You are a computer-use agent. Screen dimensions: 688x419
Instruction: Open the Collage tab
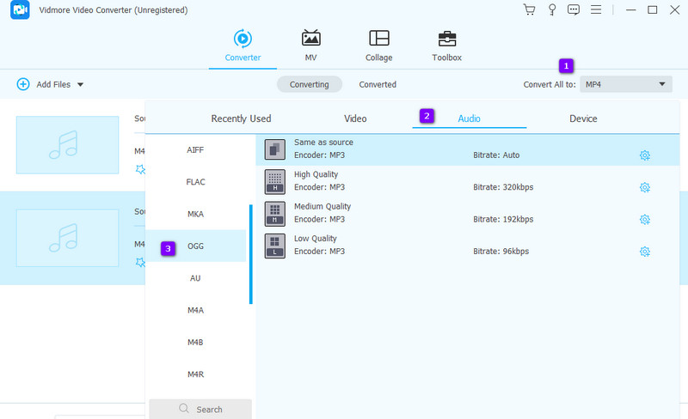[x=378, y=46]
